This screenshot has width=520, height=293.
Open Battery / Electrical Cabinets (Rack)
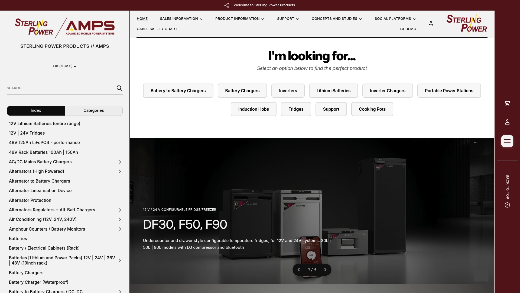[44, 248]
